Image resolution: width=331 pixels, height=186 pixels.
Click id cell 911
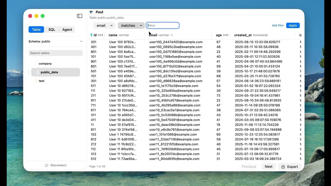click(93, 100)
